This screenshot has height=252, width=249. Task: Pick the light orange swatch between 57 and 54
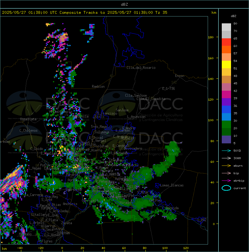[226, 57]
